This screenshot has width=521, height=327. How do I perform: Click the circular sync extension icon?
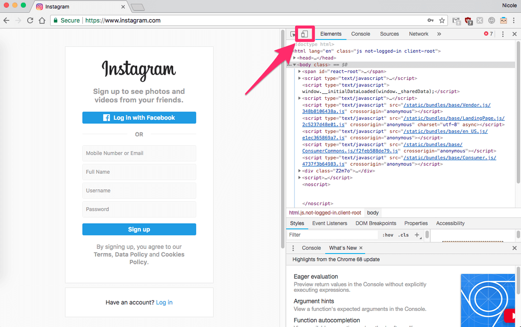(x=491, y=20)
